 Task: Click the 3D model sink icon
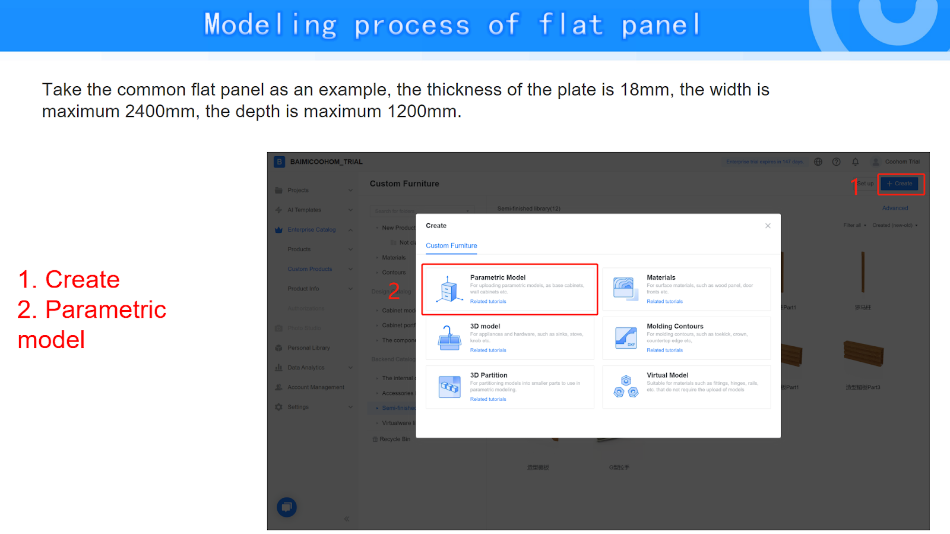pos(449,338)
